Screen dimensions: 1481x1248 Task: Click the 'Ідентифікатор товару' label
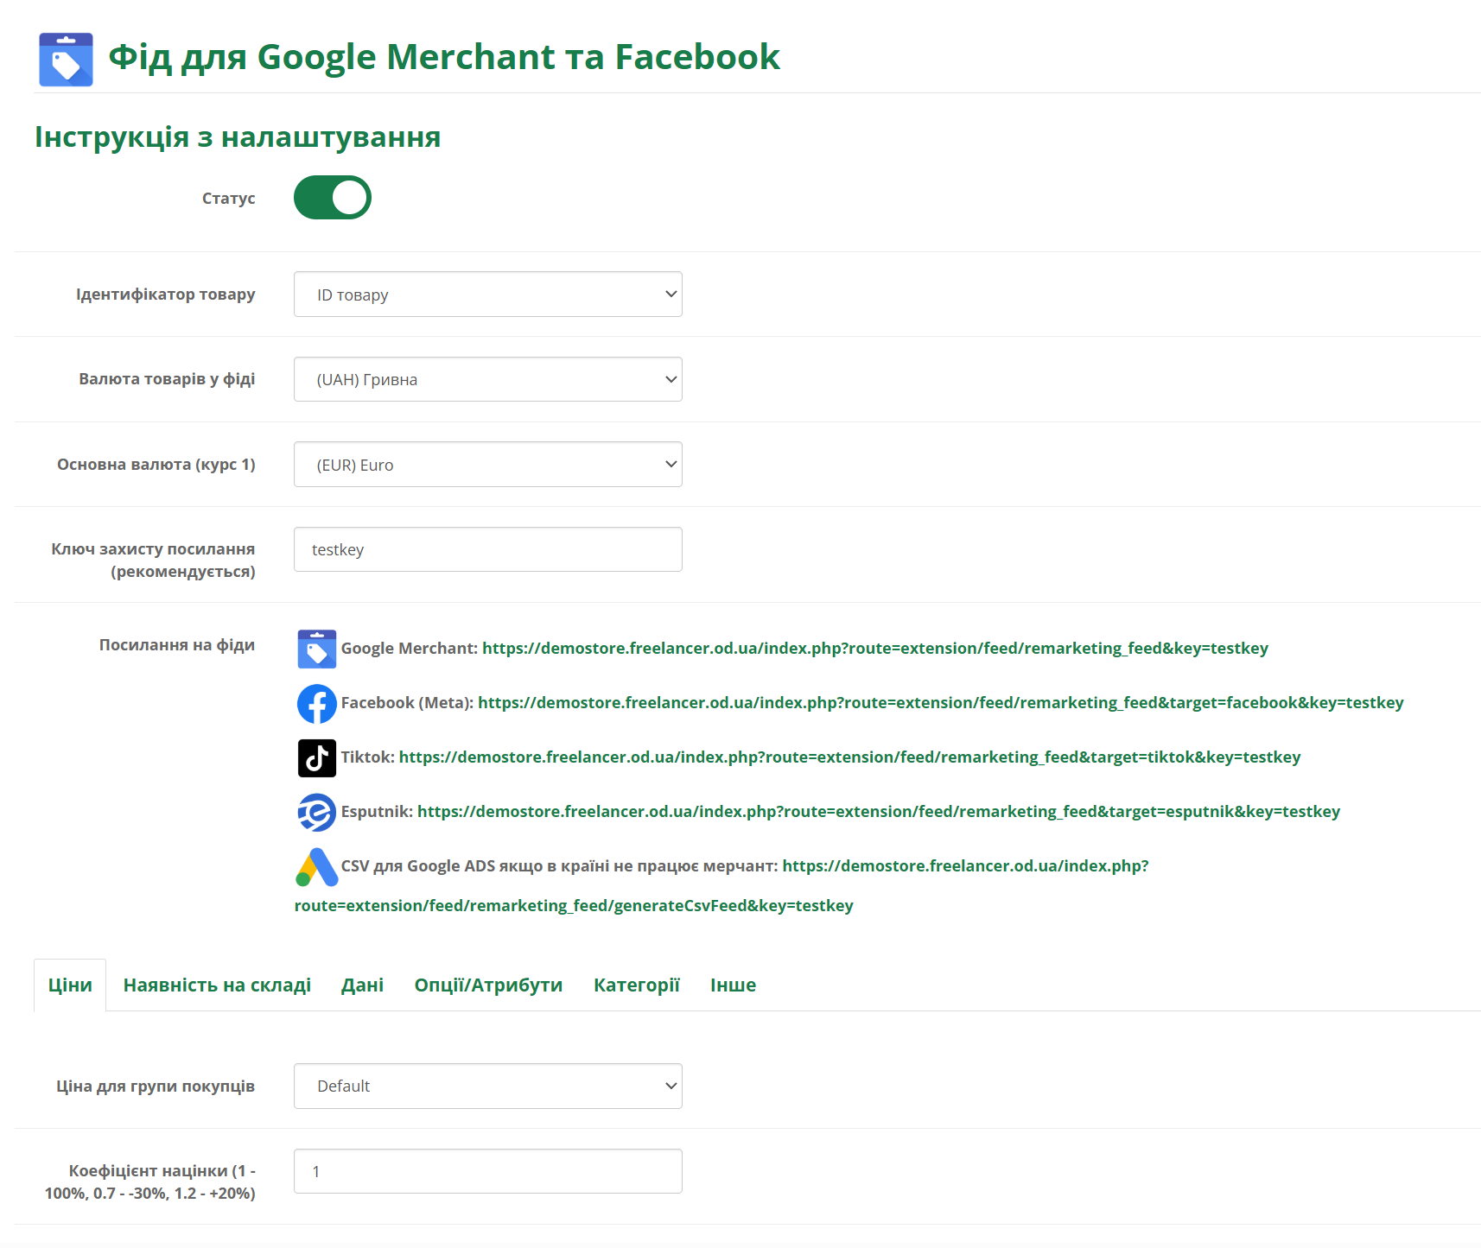point(166,295)
